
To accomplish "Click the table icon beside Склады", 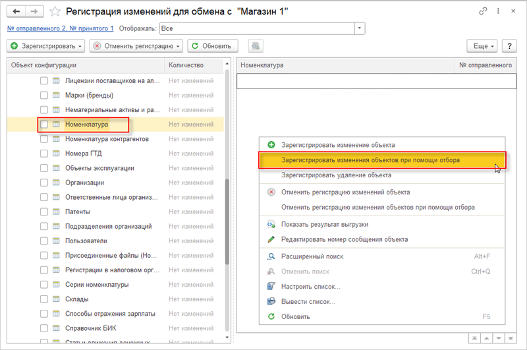I will pos(57,299).
